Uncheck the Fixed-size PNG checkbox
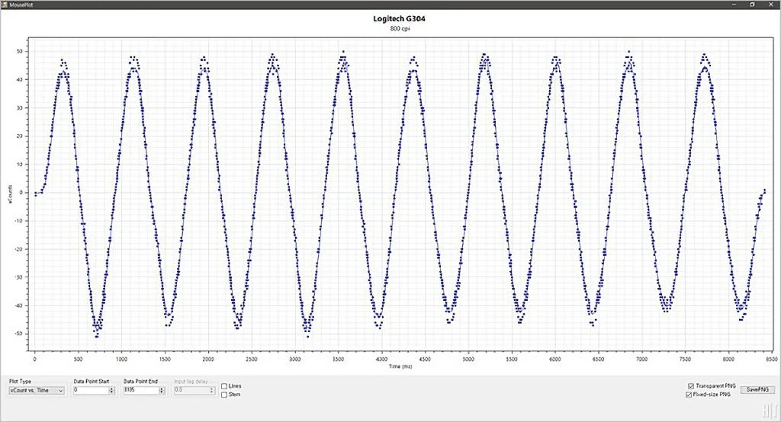 click(689, 395)
